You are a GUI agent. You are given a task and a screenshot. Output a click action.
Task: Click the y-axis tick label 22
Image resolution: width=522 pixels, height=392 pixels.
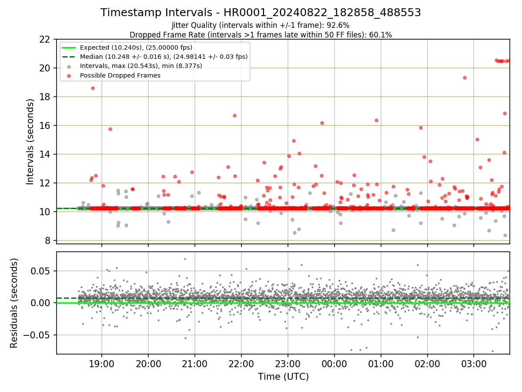pos(45,39)
